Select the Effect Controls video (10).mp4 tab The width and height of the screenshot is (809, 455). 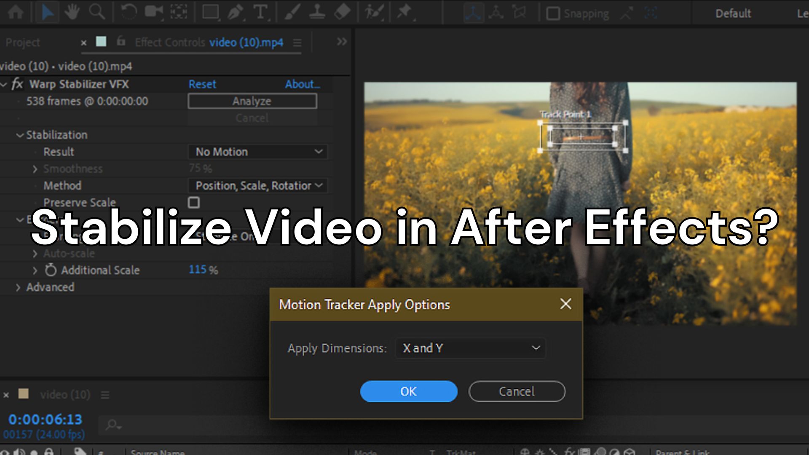click(209, 43)
